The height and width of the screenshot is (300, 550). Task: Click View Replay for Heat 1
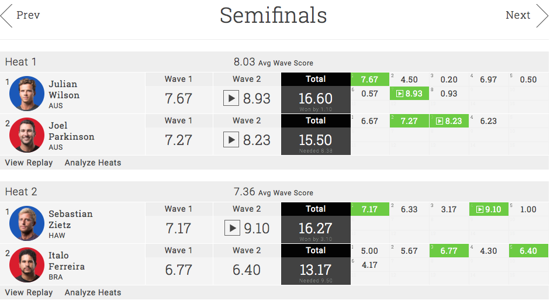[29, 163]
